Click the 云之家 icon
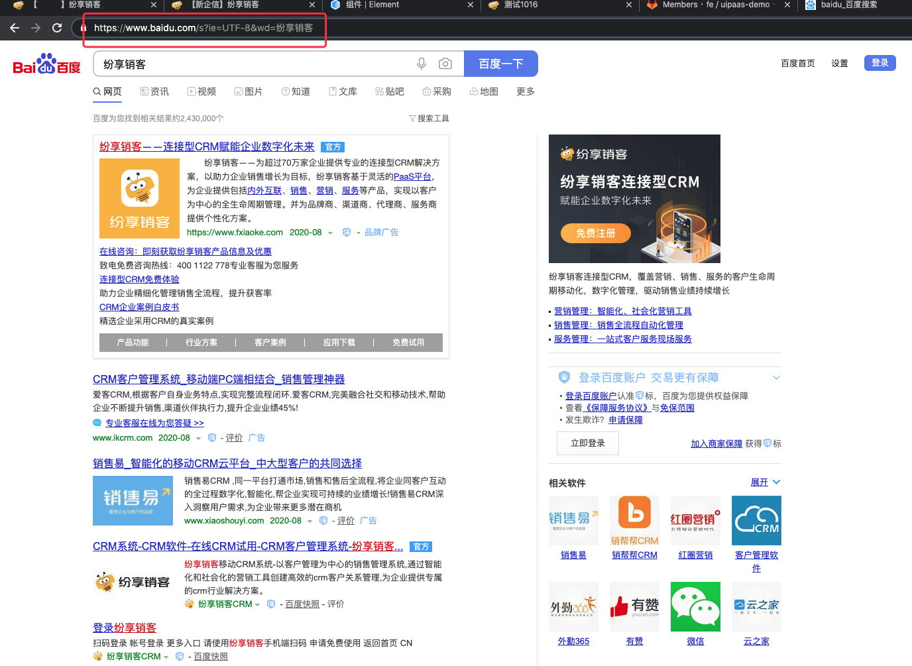The height and width of the screenshot is (666, 912). point(756,606)
